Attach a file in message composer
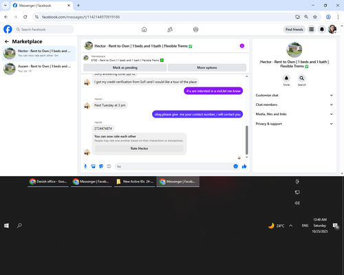The height and width of the screenshot is (275, 344). click(94, 166)
